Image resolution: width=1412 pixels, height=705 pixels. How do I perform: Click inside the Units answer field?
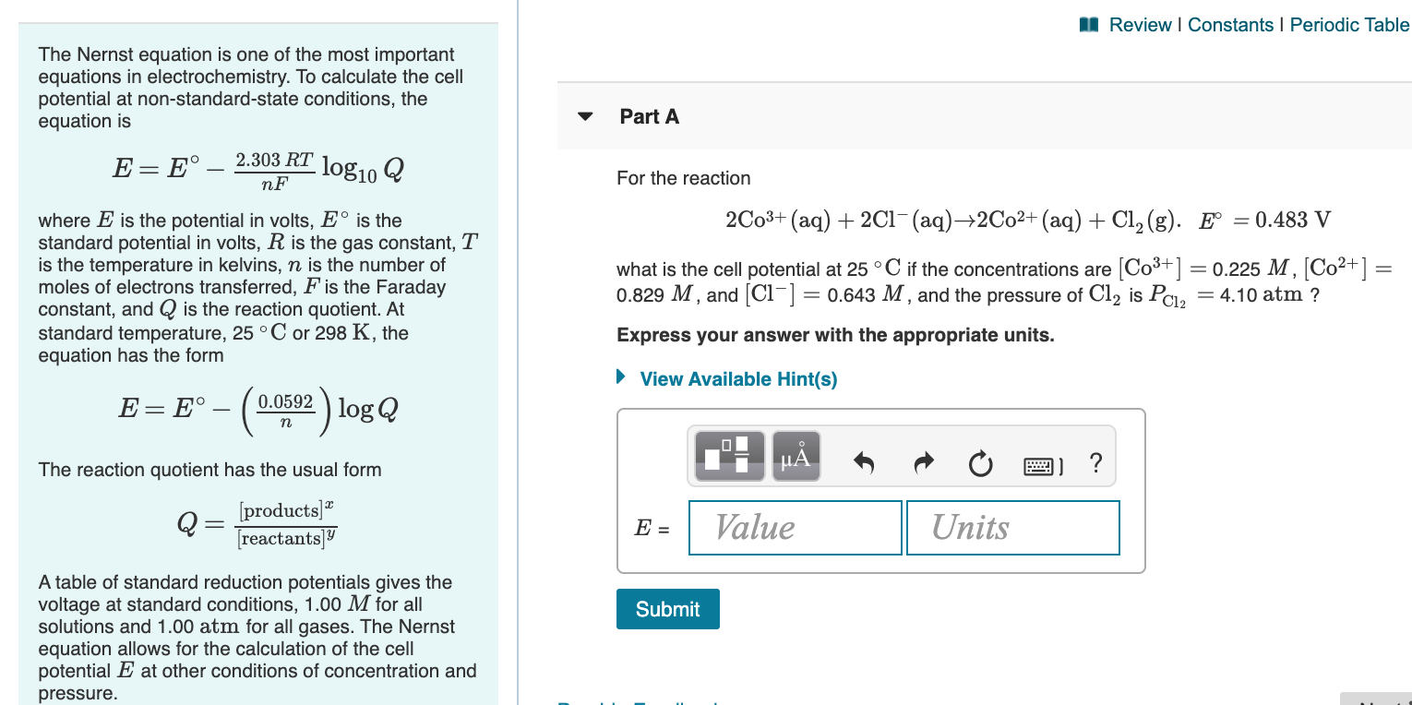pyautogui.click(x=1012, y=527)
